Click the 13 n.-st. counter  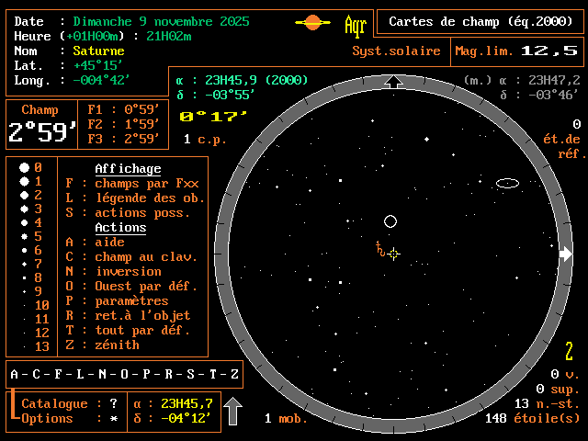548,403
